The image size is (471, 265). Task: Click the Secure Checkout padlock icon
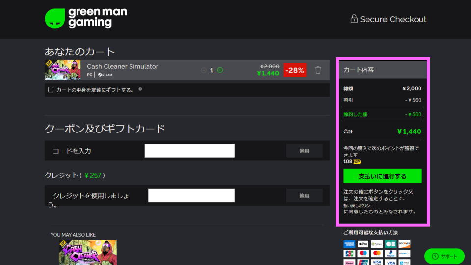(354, 19)
